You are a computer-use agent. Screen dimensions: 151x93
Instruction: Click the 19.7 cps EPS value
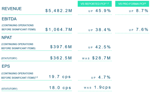(60, 77)
